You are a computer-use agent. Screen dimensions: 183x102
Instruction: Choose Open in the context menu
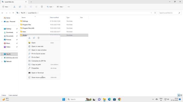[43, 43]
